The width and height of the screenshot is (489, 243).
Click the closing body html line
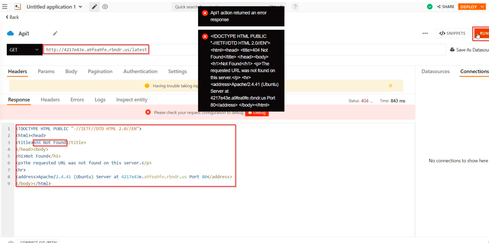pyautogui.click(x=33, y=184)
